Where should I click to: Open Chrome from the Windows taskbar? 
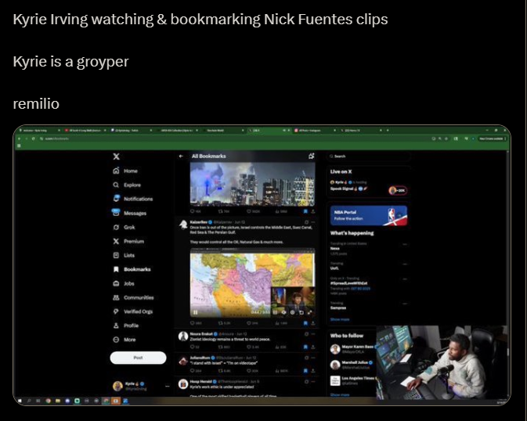click(48, 401)
